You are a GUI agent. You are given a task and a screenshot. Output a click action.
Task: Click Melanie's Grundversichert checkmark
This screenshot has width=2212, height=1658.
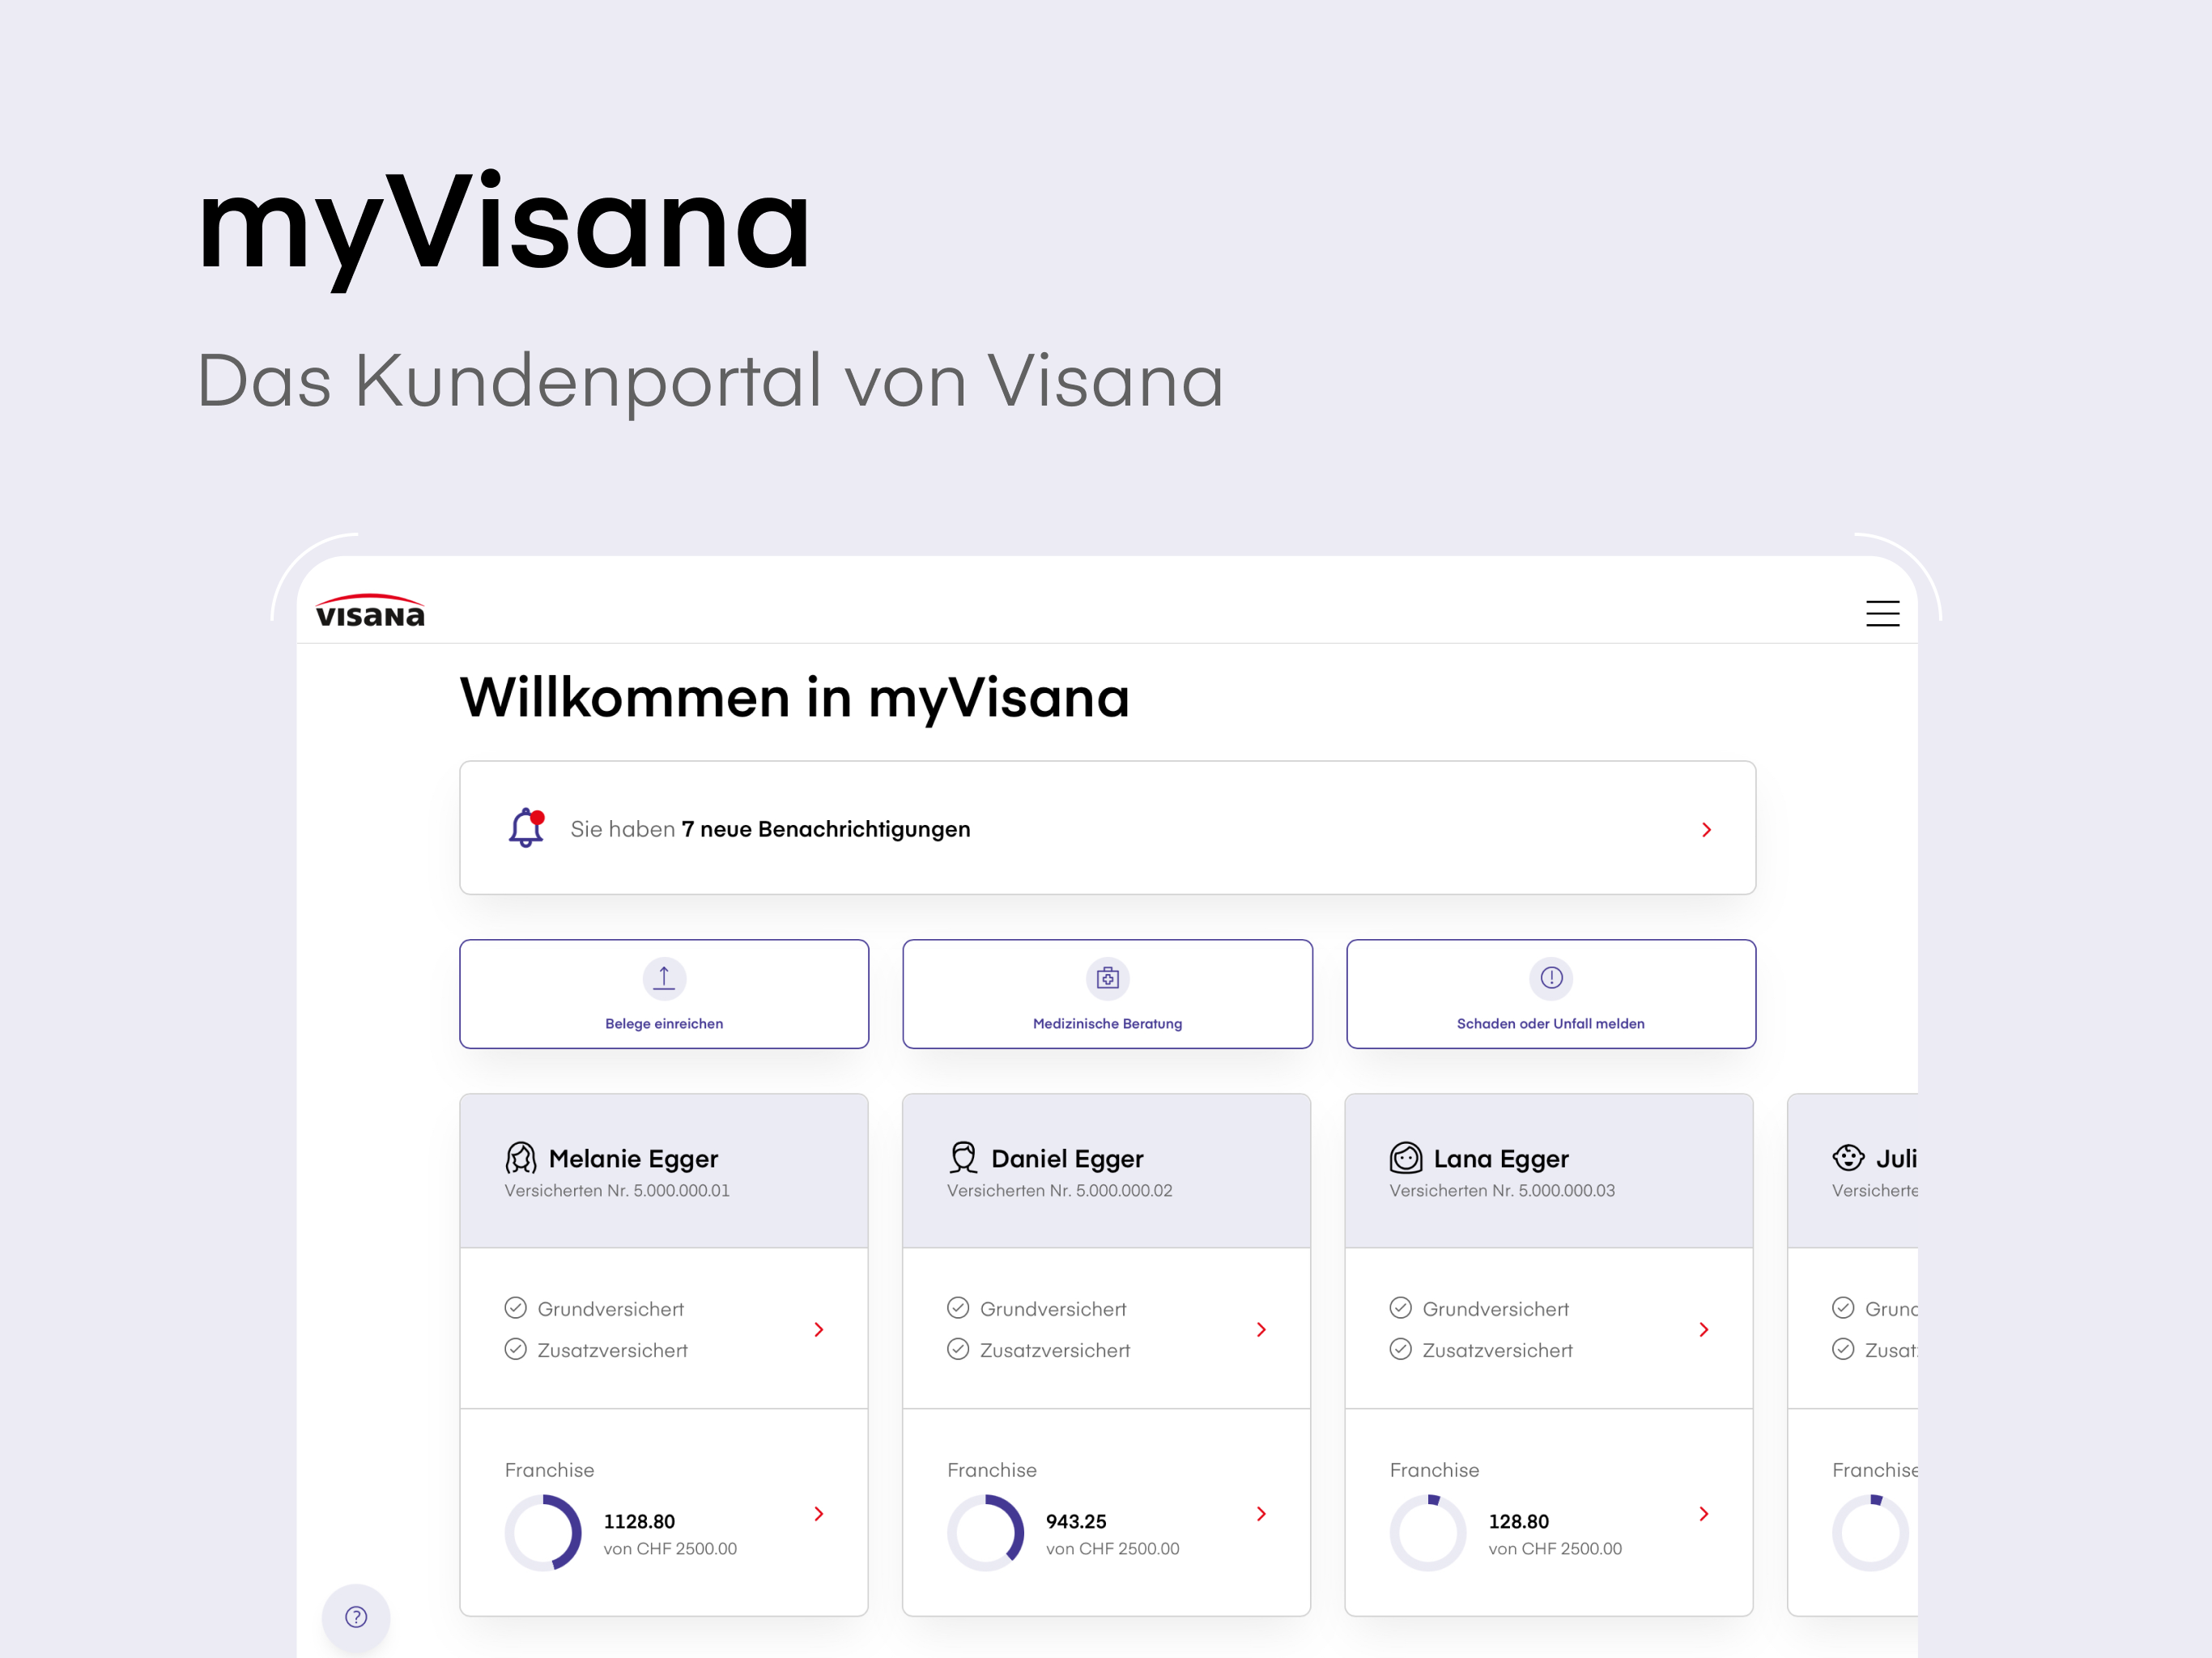516,1308
